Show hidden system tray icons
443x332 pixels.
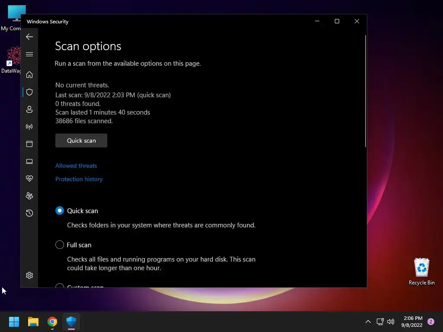click(368, 322)
